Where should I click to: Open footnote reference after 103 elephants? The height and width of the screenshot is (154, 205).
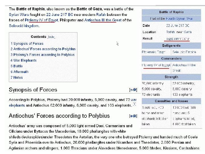135,104
